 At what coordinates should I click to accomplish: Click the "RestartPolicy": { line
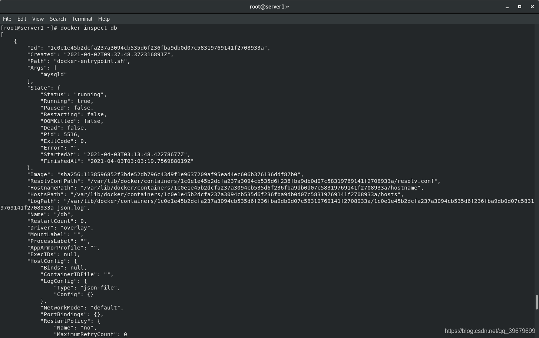pyautogui.click(x=70, y=321)
